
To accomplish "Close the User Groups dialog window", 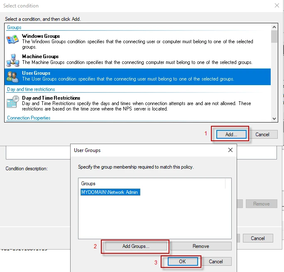I will [230, 150].
